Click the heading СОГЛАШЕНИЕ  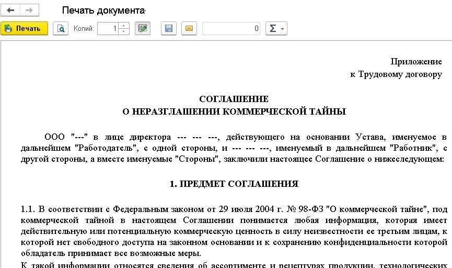tap(234, 99)
